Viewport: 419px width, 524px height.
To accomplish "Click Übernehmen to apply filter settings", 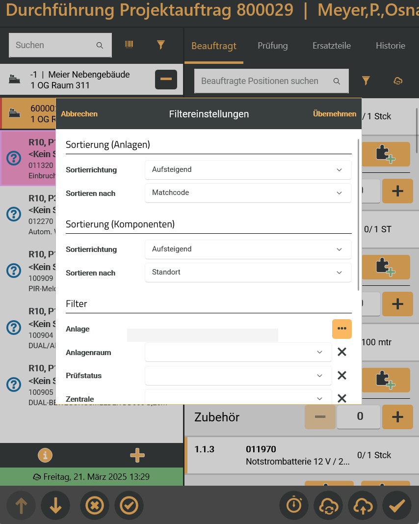I will click(335, 114).
